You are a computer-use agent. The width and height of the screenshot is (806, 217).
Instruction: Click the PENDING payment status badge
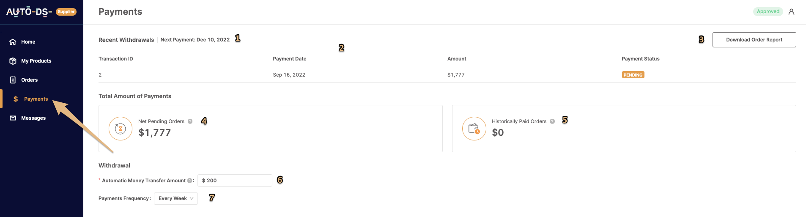coord(633,75)
